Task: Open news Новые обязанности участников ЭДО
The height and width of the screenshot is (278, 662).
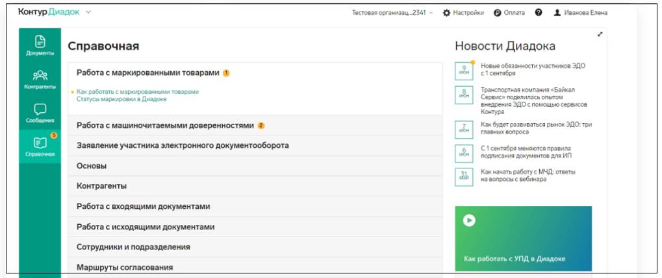Action: point(533,69)
